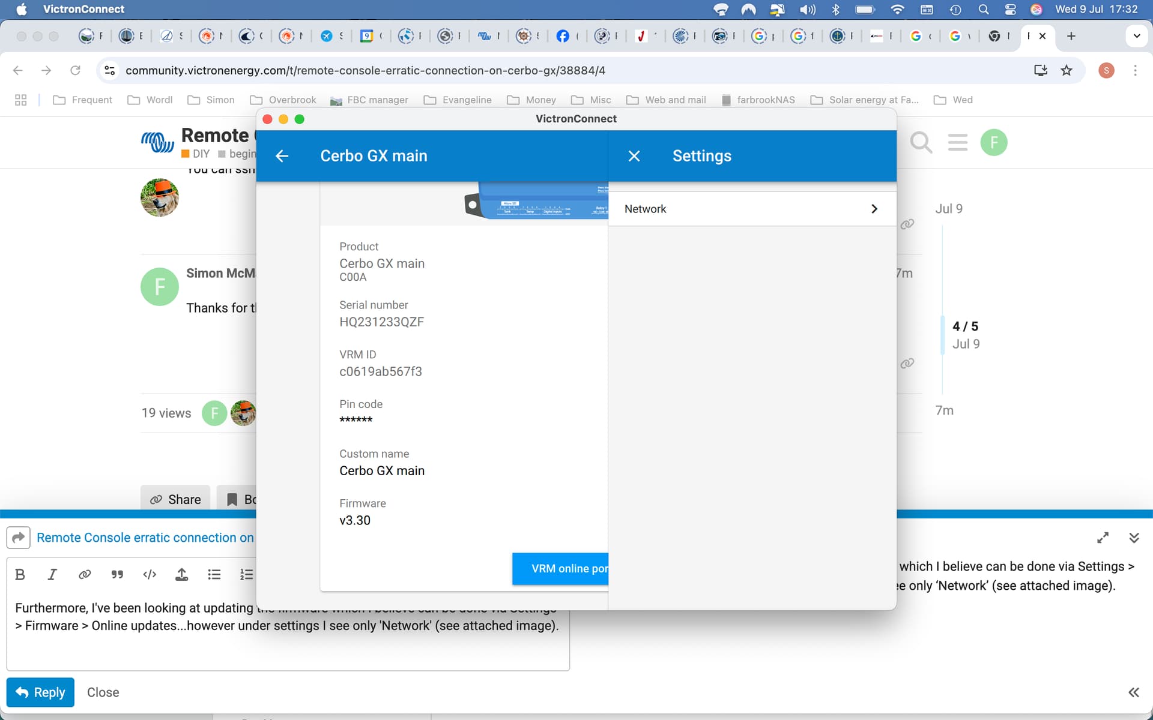Go back from Cerbo GX main page

pos(282,156)
